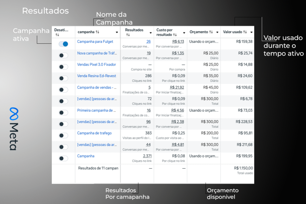Open the campanha column dropdown arrow

(117, 32)
